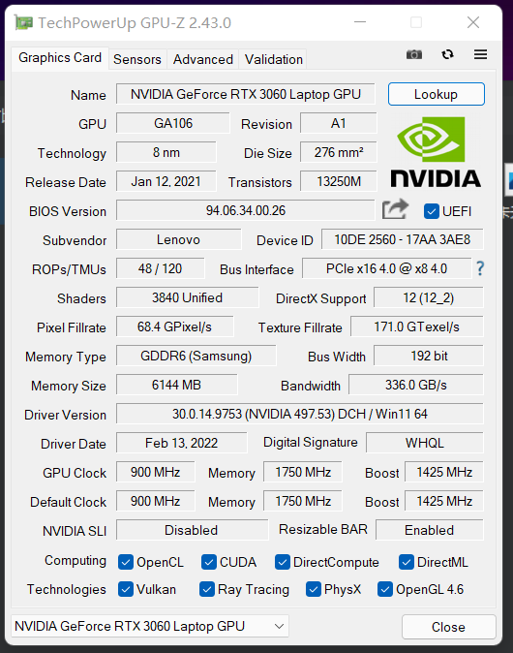Click the Lookup button
Viewport: 513px width, 653px height.
(436, 94)
